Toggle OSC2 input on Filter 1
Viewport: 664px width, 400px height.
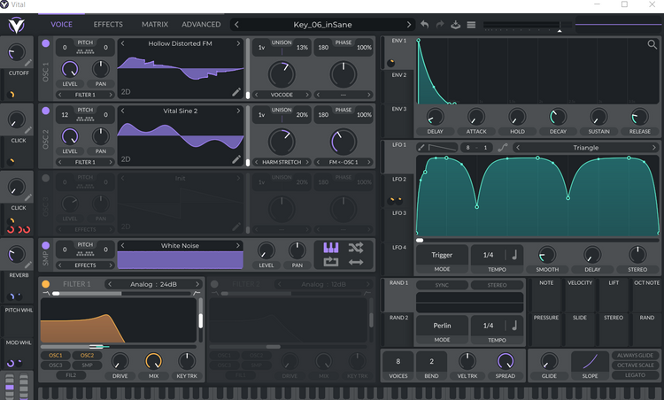(88, 355)
